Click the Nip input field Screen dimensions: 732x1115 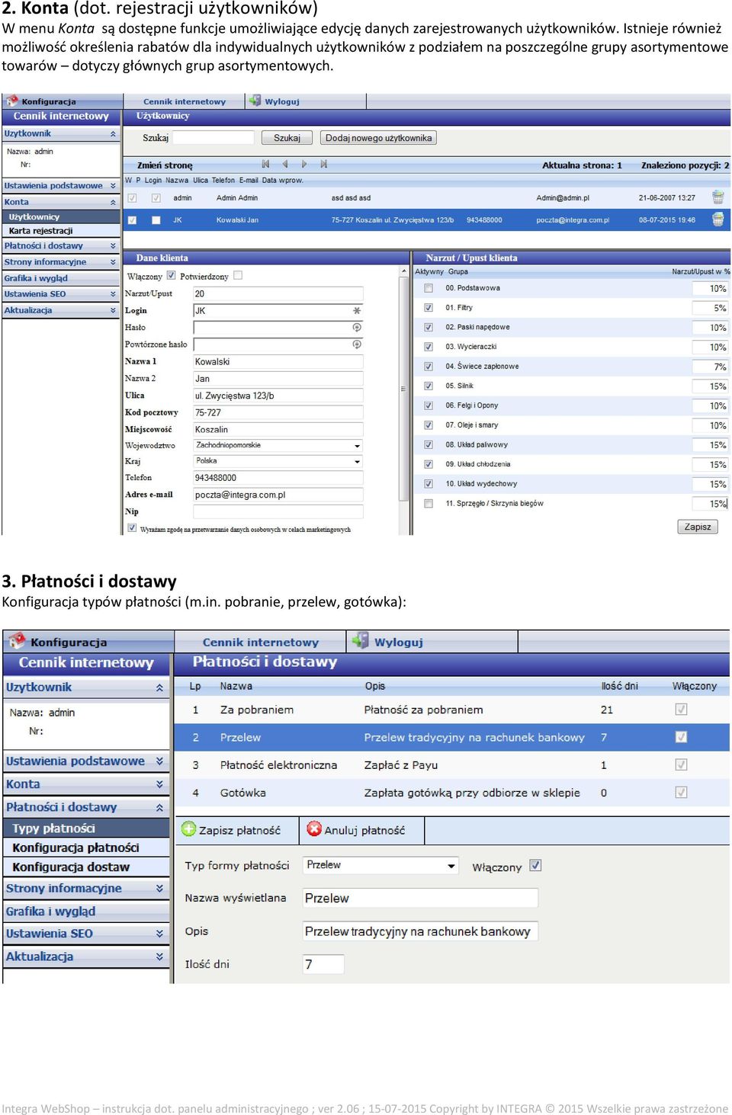tap(278, 512)
